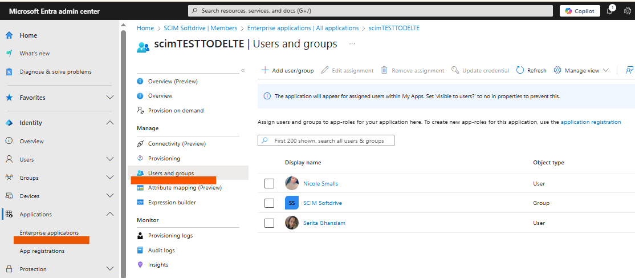
Task: Click the Protection lock icon
Action: [x=9, y=269]
